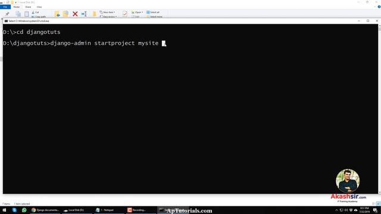Click the 'django-admin startproject mysite' command text
This screenshot has height=214, width=381.
click(105, 43)
